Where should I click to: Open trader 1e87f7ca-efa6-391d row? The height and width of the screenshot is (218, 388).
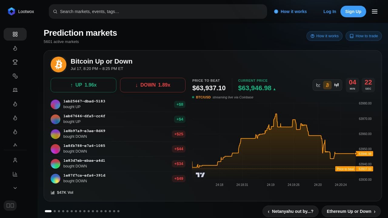point(118,179)
